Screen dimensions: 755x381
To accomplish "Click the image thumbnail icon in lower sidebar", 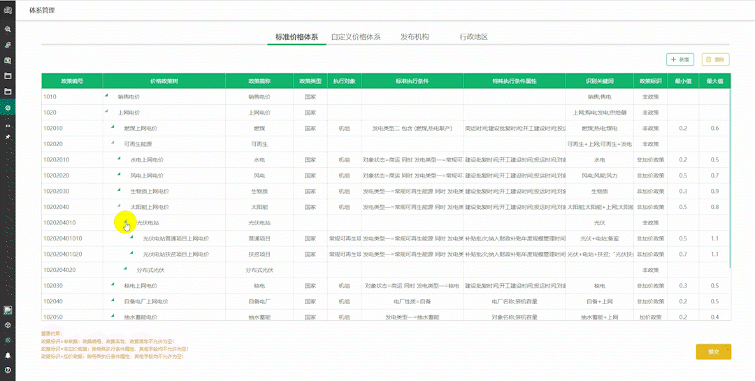I will (8, 310).
